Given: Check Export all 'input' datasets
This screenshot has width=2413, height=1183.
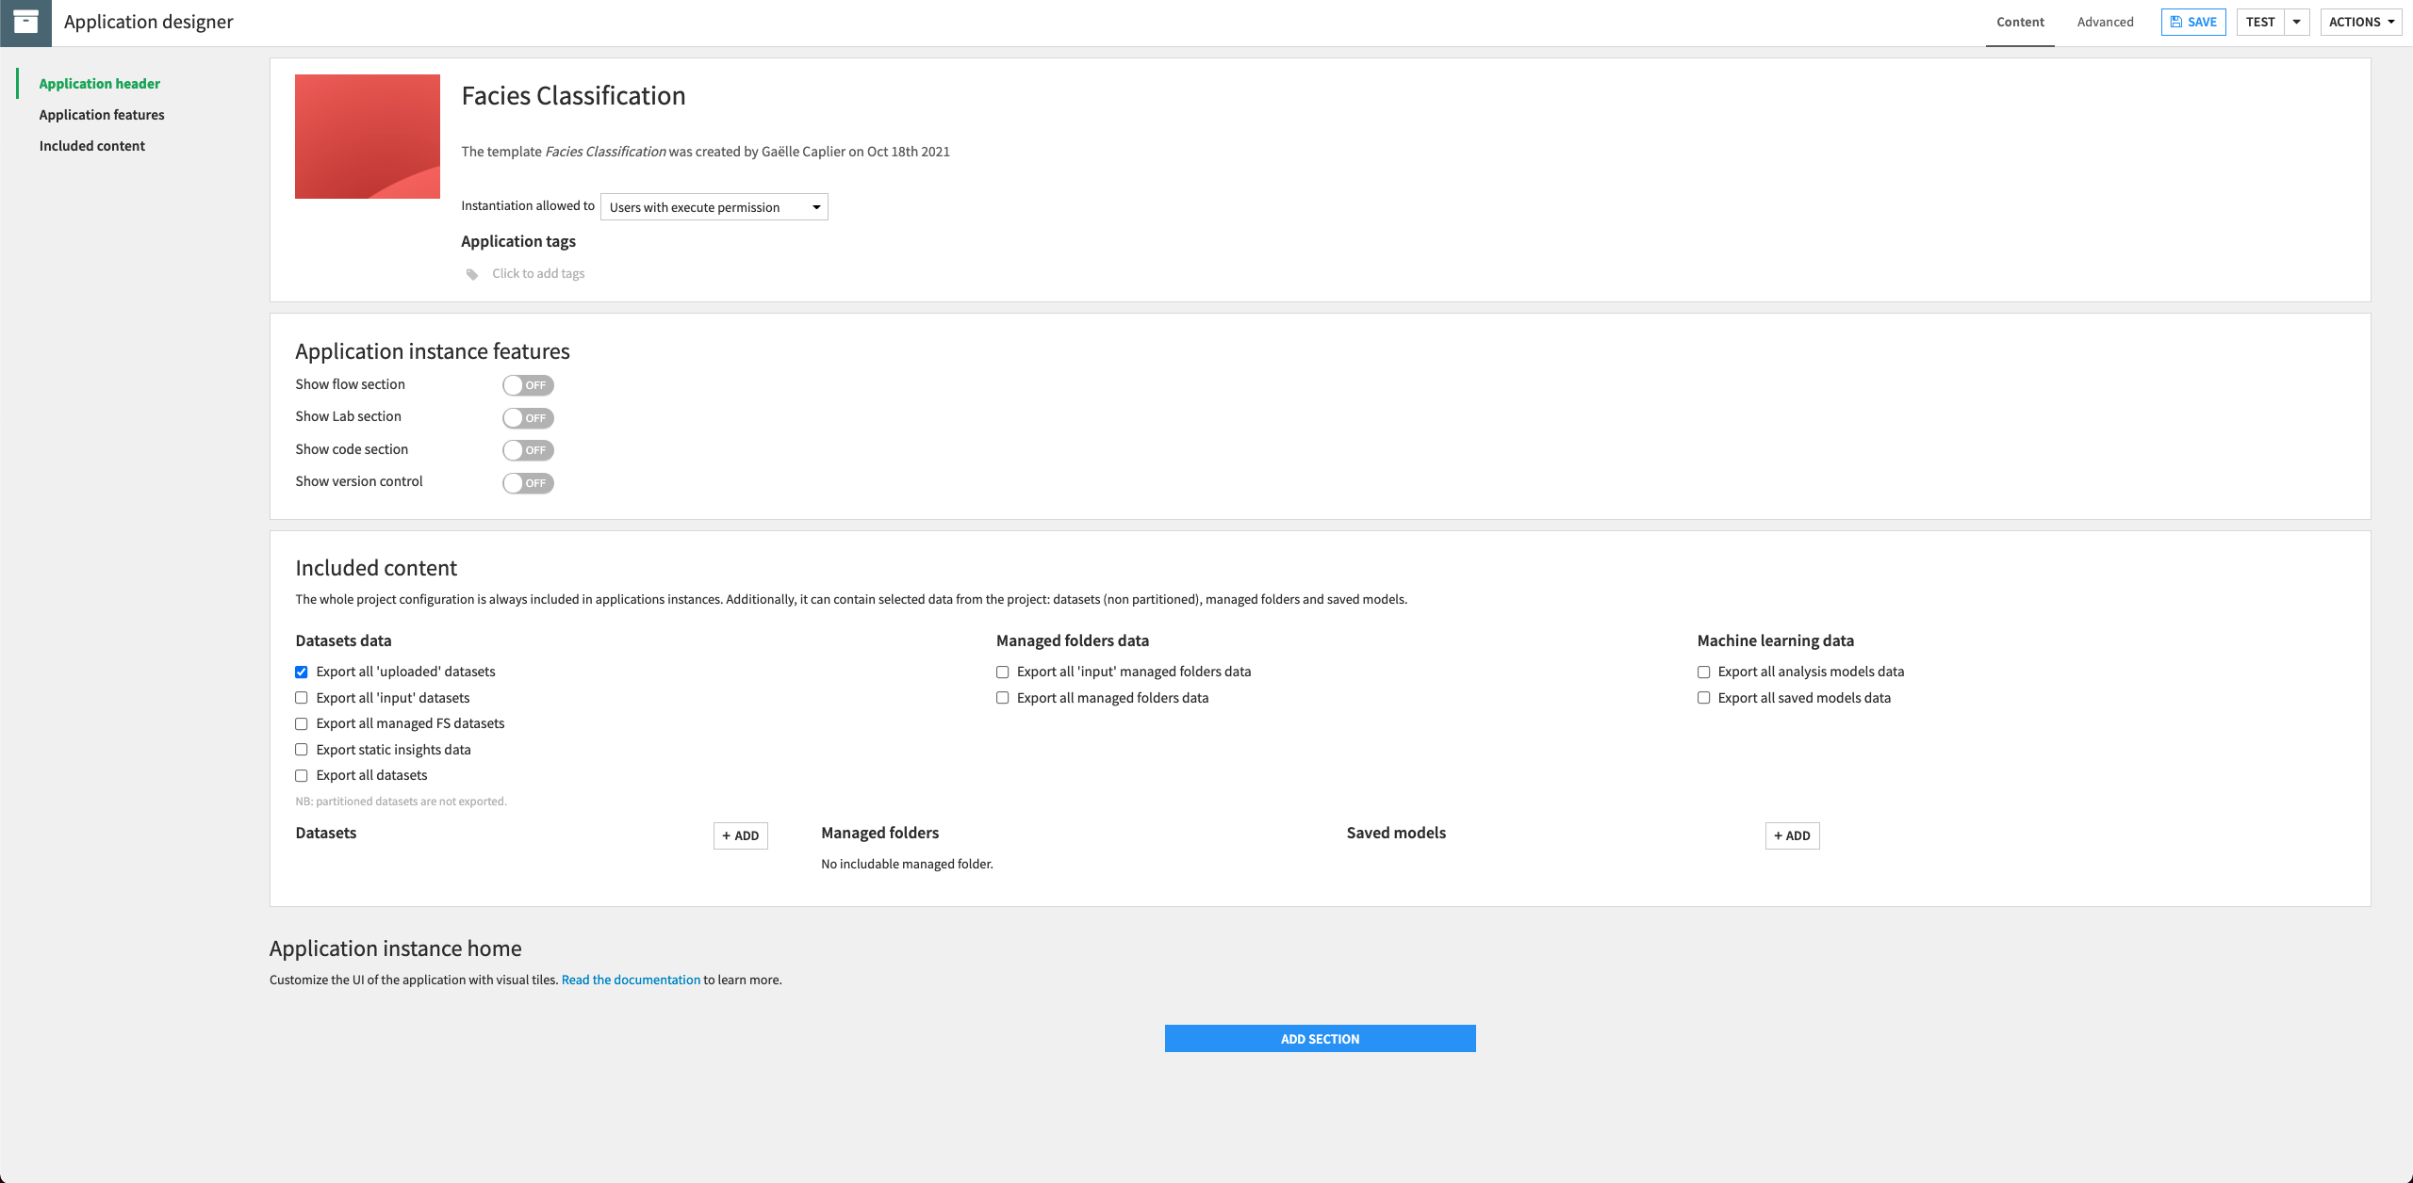Looking at the screenshot, I should (x=301, y=697).
